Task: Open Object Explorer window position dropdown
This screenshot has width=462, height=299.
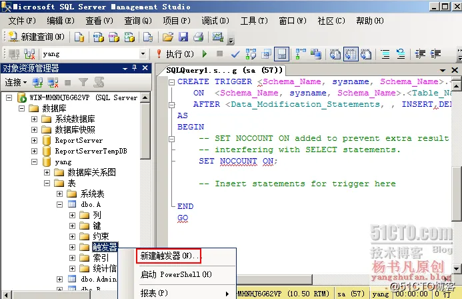Action: [125, 69]
